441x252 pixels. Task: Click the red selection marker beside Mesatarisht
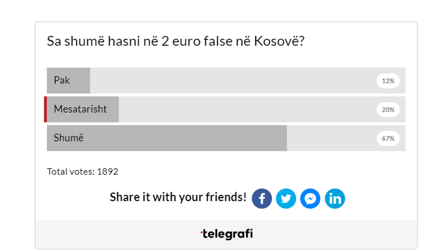(x=45, y=109)
